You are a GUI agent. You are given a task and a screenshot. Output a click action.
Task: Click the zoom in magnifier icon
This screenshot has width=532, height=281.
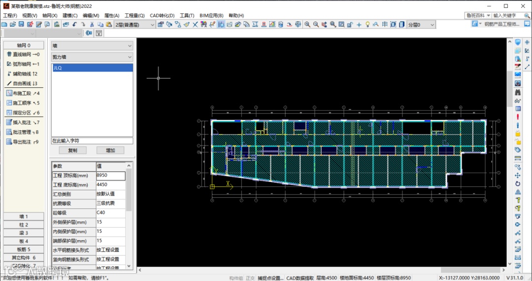307,25
